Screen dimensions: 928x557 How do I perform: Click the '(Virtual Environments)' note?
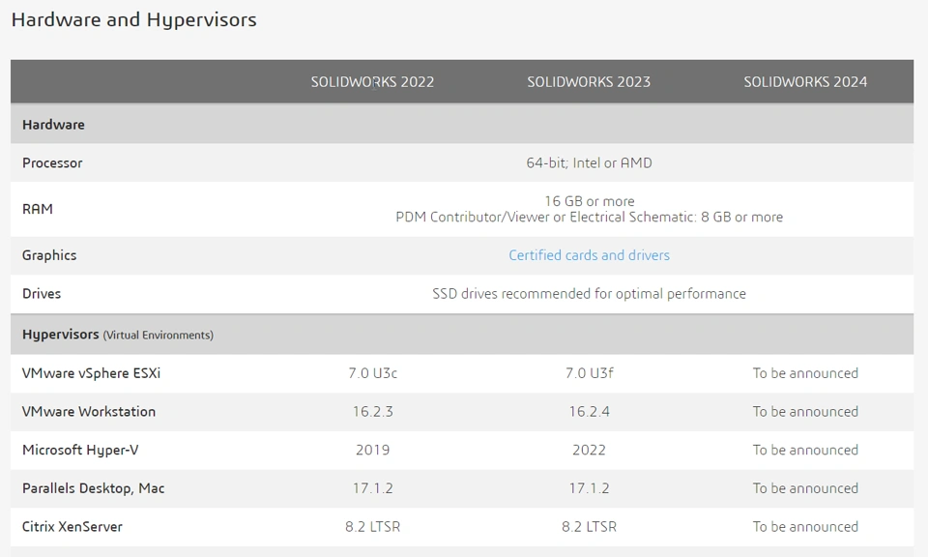pyautogui.click(x=158, y=335)
